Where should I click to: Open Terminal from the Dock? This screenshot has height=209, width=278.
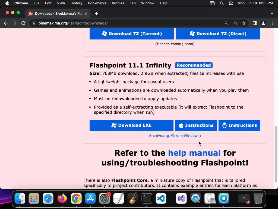click(x=147, y=198)
